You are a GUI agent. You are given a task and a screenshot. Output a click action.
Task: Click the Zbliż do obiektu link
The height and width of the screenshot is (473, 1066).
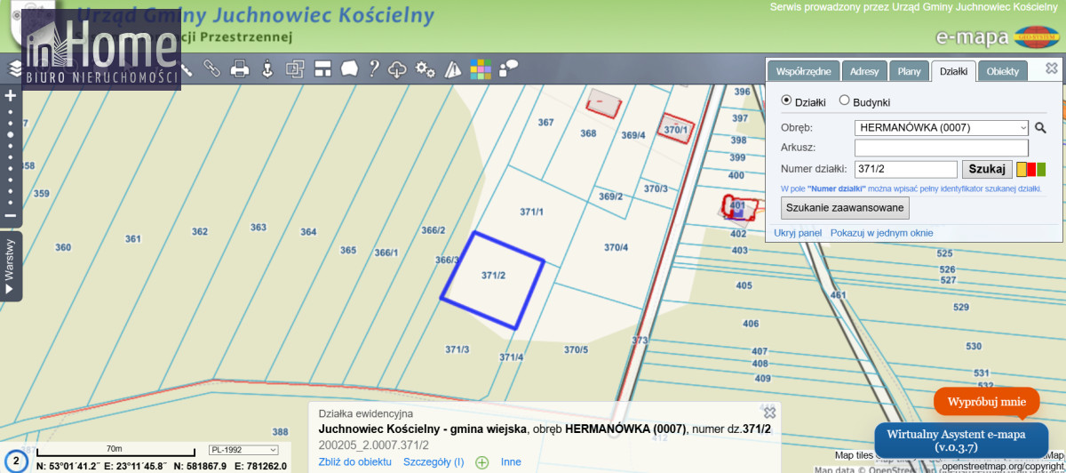(354, 462)
